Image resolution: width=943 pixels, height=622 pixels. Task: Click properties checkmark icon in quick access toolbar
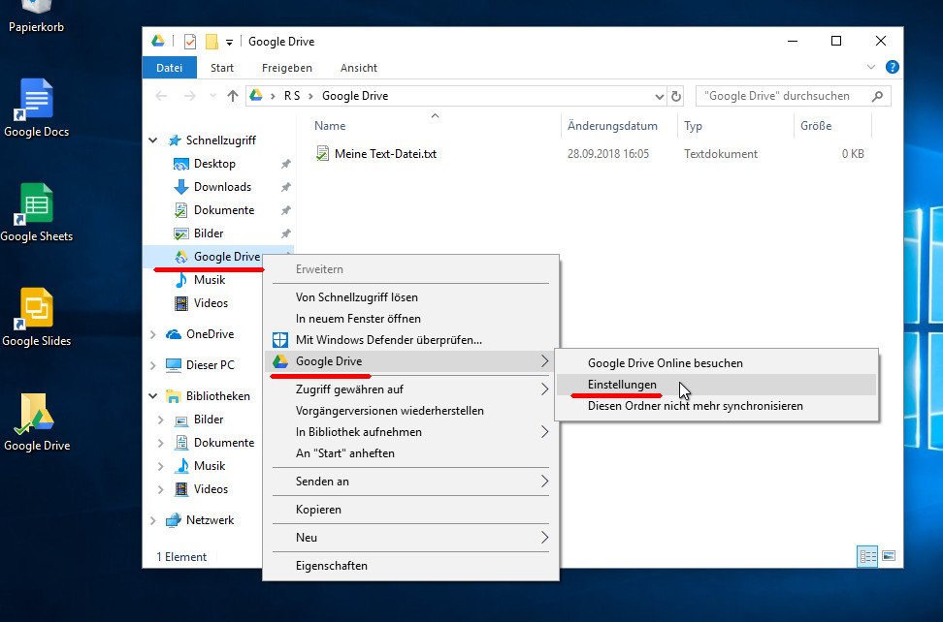point(190,42)
